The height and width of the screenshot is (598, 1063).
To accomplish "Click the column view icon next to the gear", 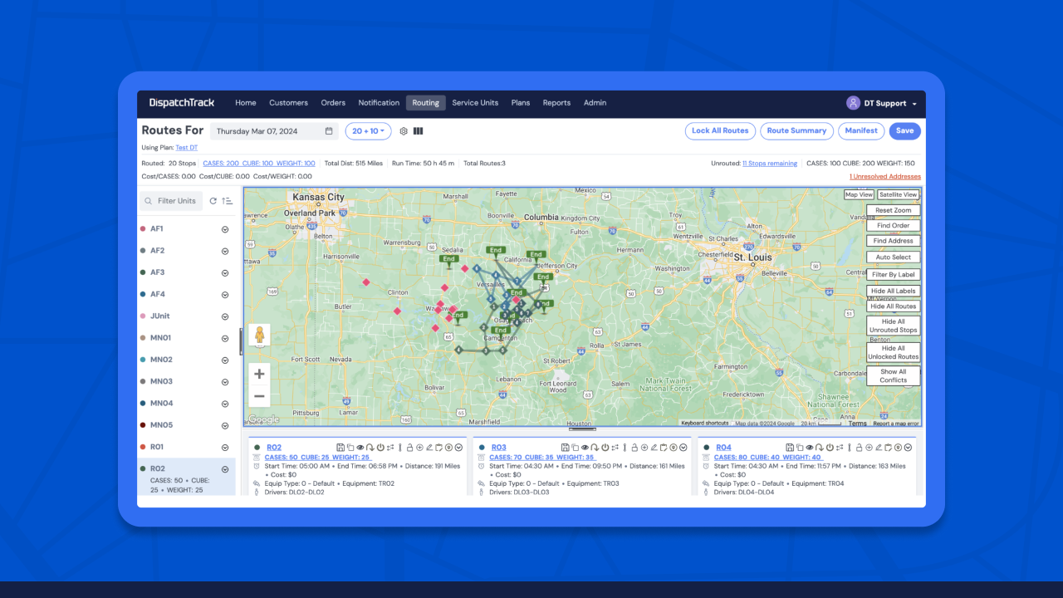I will 418,130.
